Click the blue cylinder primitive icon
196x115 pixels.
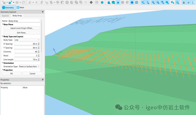[x=109, y=2]
